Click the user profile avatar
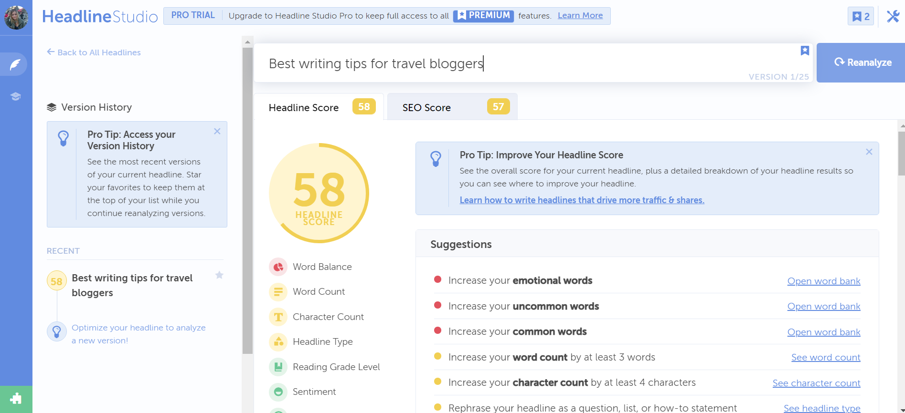 click(x=16, y=17)
